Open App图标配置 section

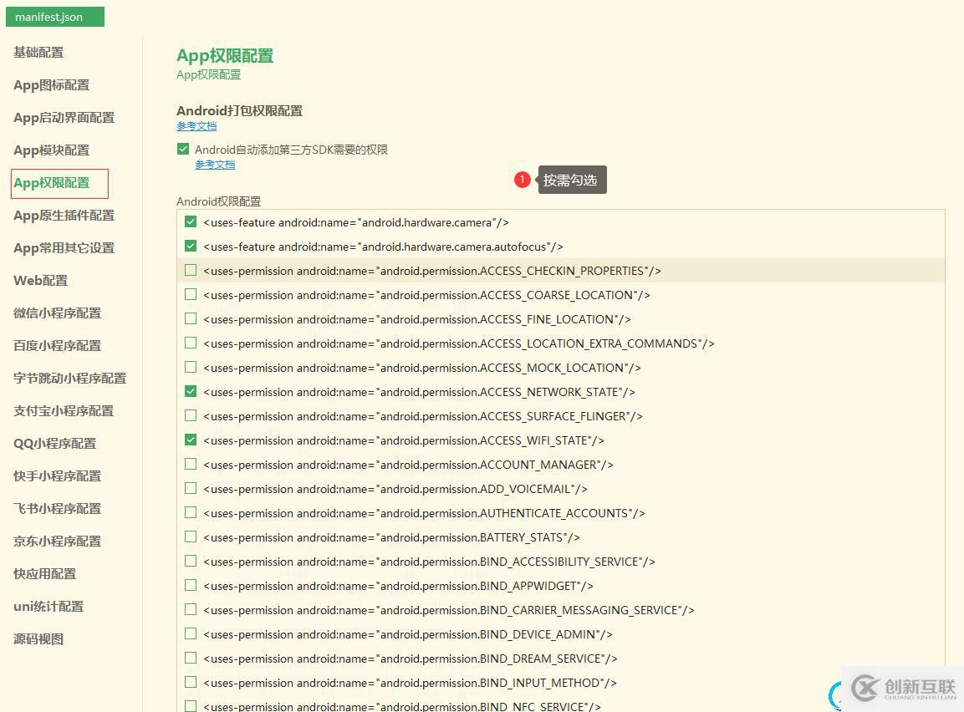51,85
